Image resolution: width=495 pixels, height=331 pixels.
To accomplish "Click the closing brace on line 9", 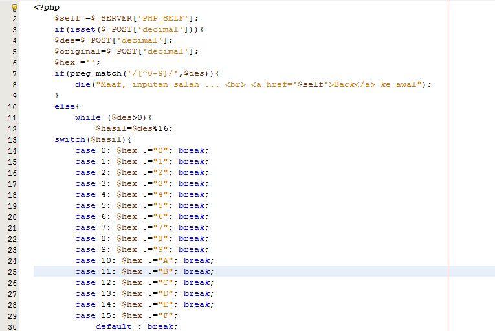I will (57, 95).
